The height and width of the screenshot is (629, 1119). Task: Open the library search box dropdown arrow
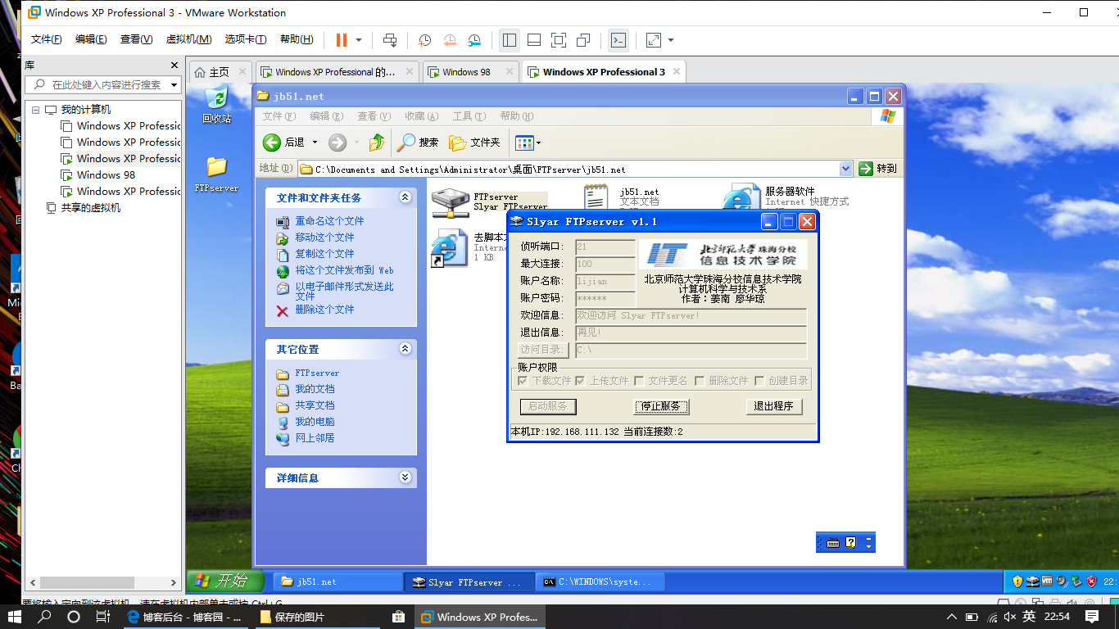pyautogui.click(x=174, y=84)
